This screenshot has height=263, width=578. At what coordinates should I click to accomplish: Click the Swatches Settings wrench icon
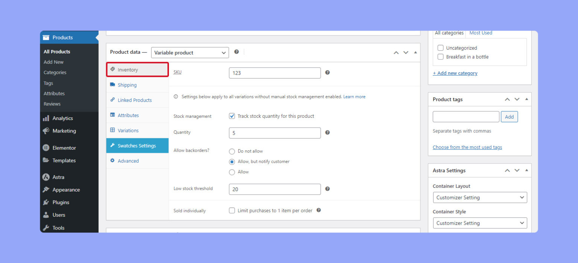[113, 146]
